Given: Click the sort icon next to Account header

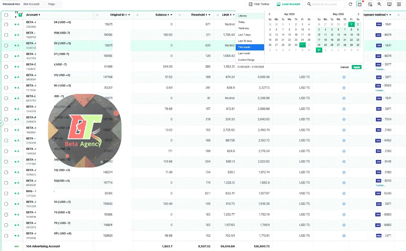Looking at the screenshot, I should [x=39, y=15].
